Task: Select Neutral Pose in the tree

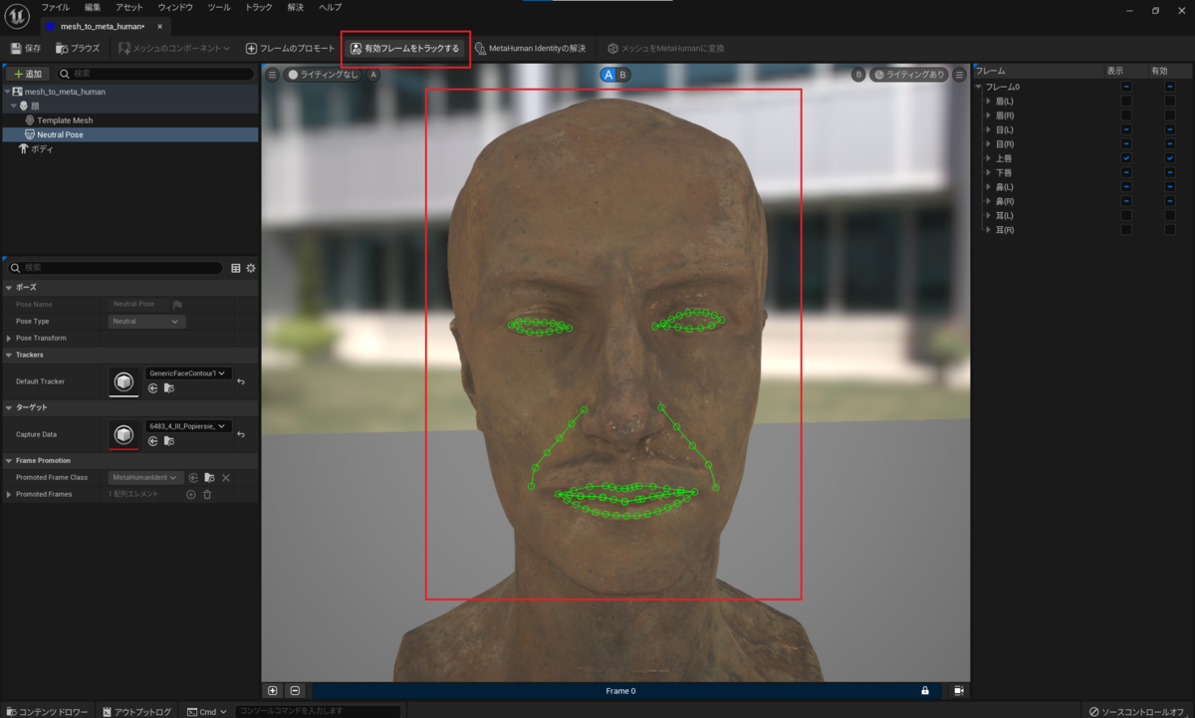Action: click(x=60, y=134)
